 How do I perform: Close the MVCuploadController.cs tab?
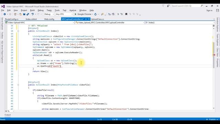point(89,19)
